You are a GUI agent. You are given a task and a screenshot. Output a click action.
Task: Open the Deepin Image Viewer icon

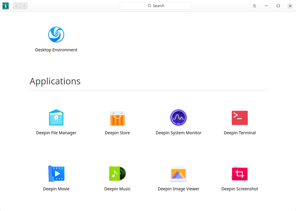click(x=178, y=174)
